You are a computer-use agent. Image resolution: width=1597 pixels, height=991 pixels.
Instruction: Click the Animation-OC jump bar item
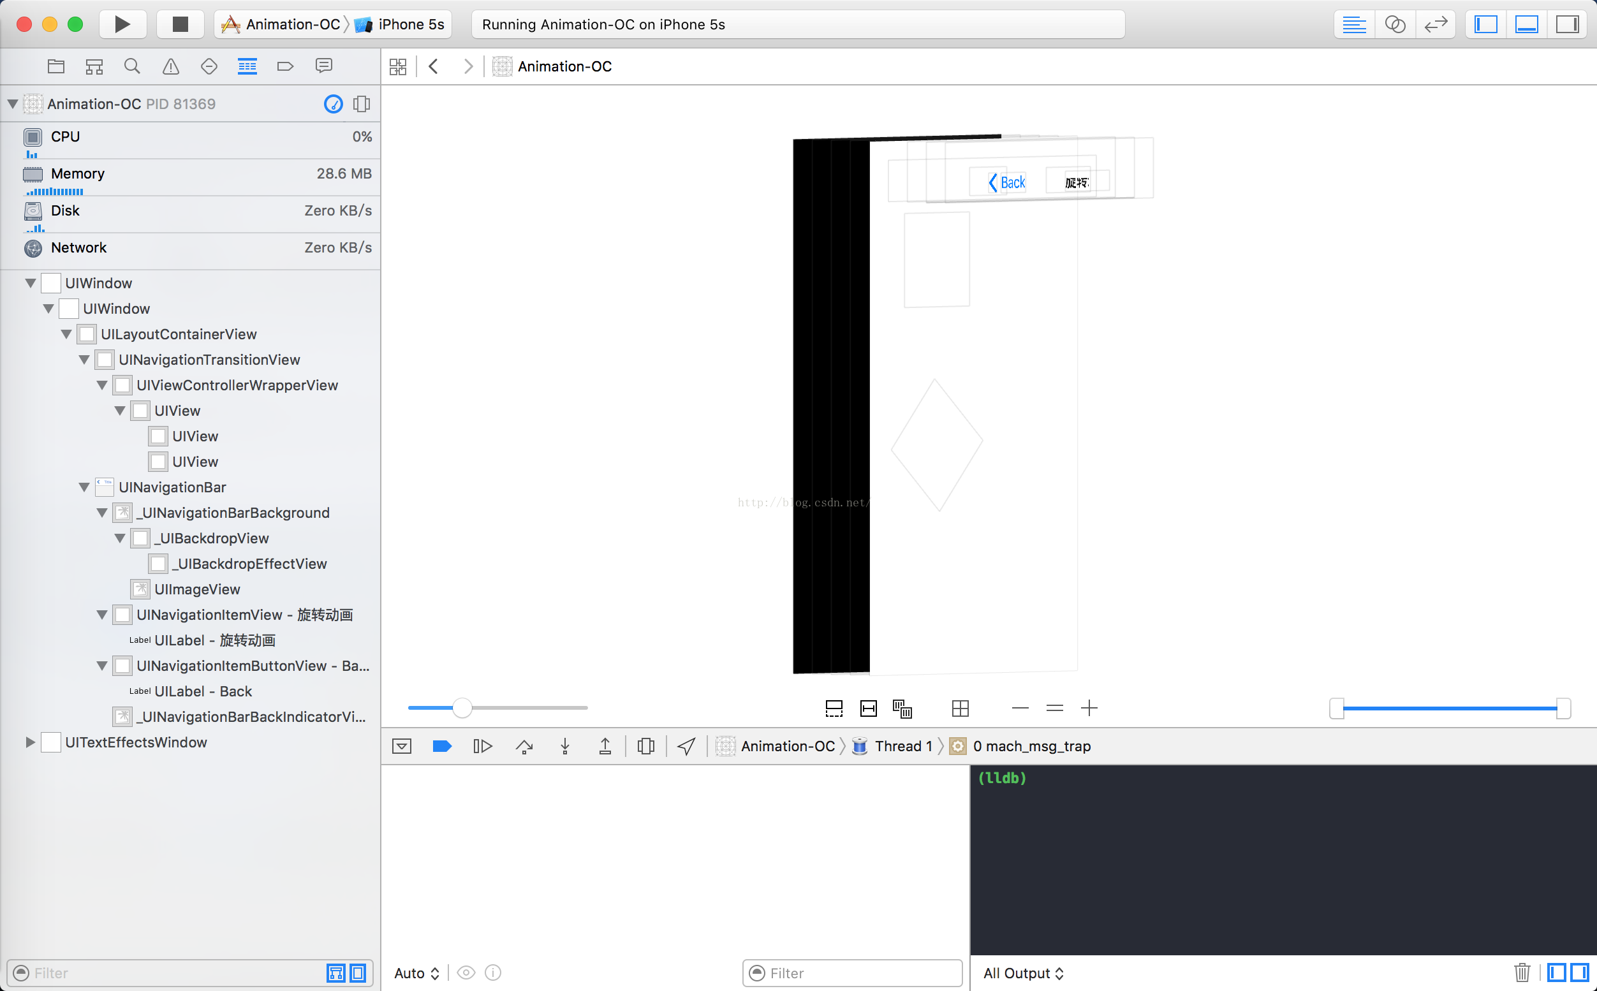[x=552, y=66]
